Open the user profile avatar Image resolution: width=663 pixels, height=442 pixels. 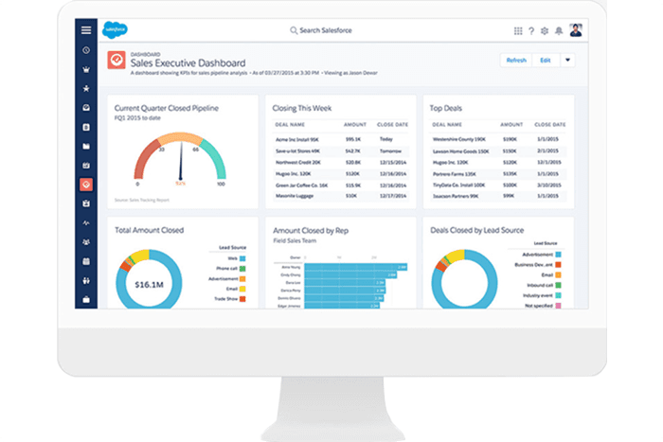coord(576,30)
